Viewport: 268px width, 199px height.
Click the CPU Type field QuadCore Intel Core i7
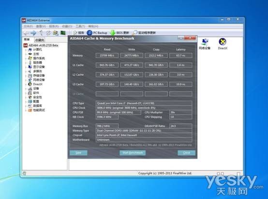point(144,103)
